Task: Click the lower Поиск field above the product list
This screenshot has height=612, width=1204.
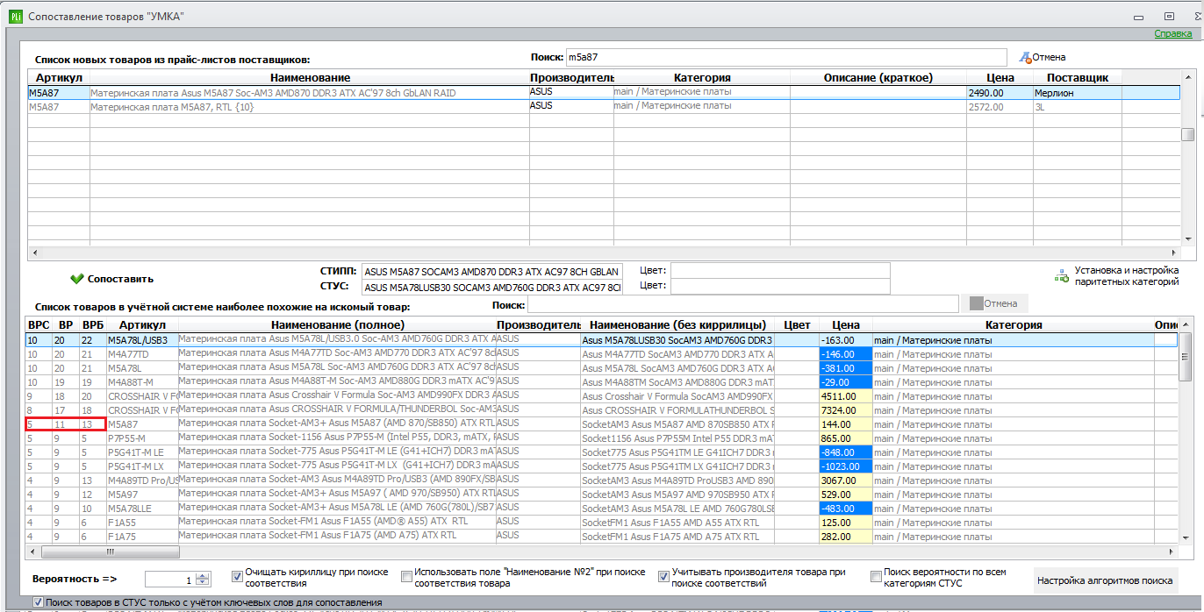Action: tap(742, 303)
